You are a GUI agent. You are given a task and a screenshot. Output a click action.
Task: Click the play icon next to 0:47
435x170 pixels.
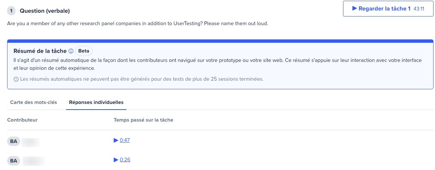click(116, 140)
